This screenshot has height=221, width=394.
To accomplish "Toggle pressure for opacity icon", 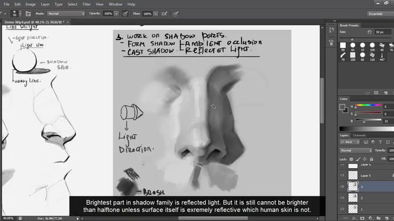I will [125, 14].
